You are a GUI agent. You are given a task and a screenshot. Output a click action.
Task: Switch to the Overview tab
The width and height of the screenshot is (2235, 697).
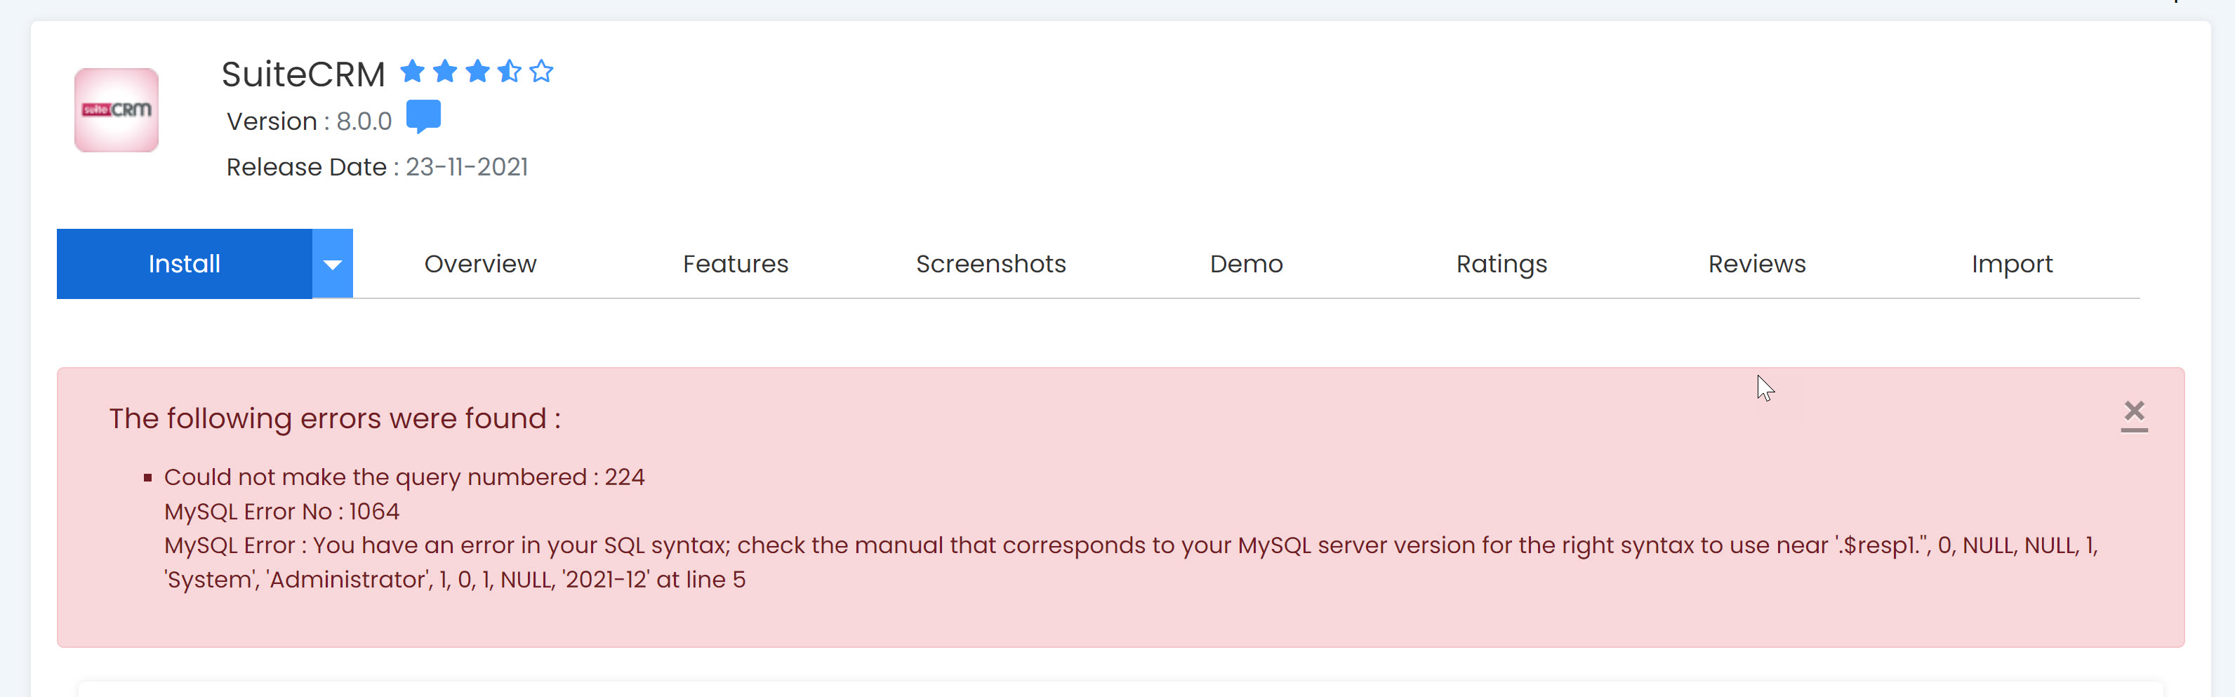tap(481, 264)
